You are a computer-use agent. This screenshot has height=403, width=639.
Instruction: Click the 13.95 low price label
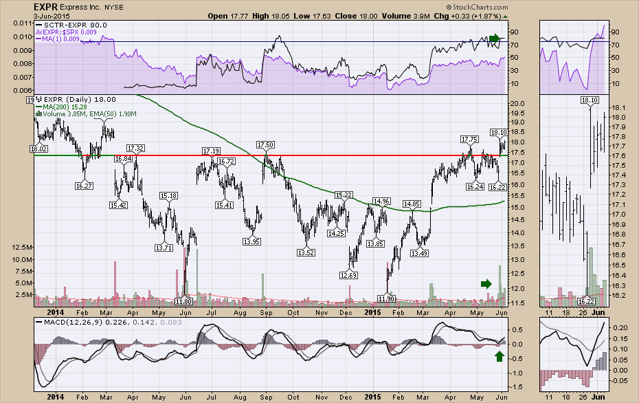pos(251,242)
